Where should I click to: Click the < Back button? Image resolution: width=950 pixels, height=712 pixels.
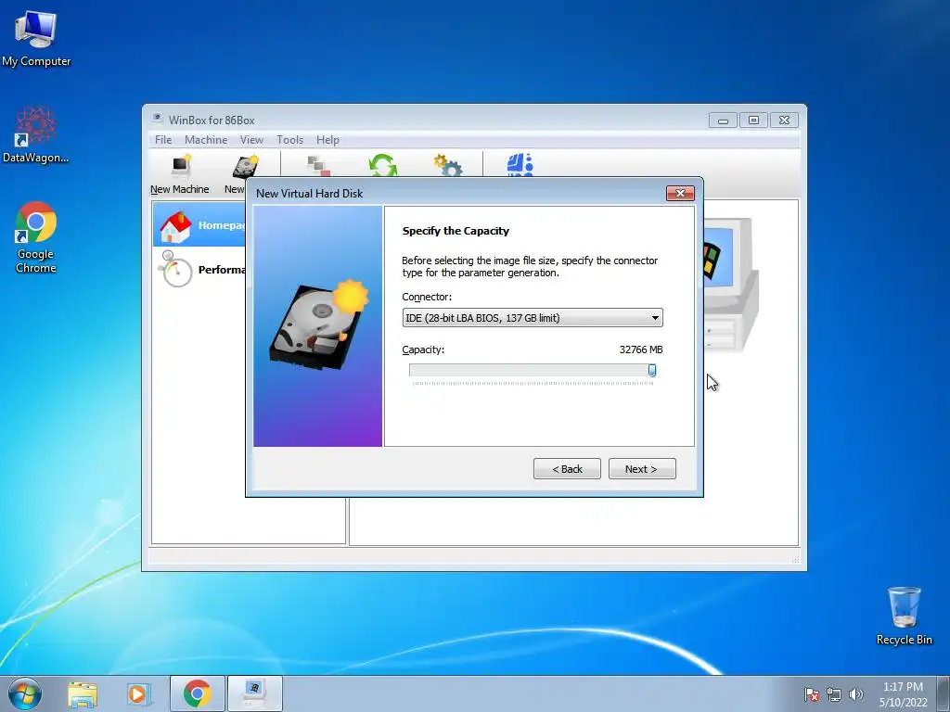[x=567, y=468]
